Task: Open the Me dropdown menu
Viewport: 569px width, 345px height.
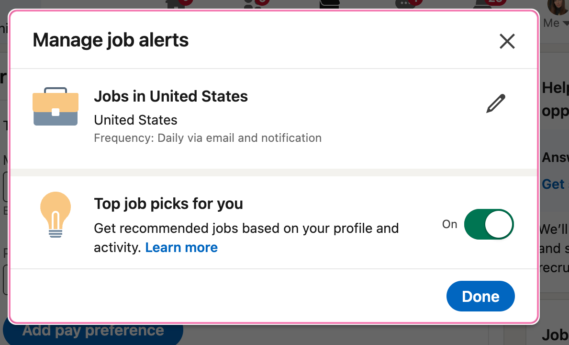Action: [x=556, y=23]
